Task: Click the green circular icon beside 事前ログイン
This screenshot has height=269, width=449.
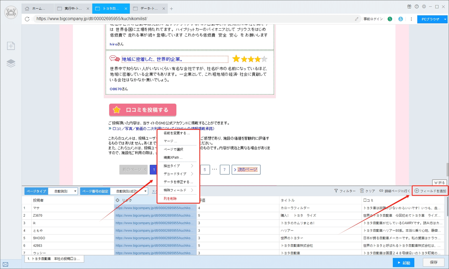Action: coord(390,19)
